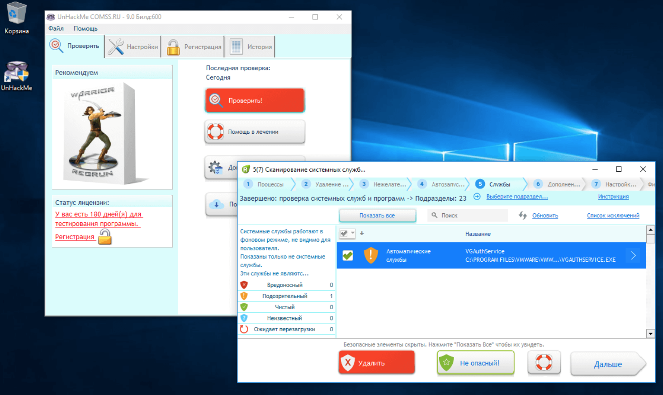Expand VGAuthService details with right chevron

click(x=633, y=255)
